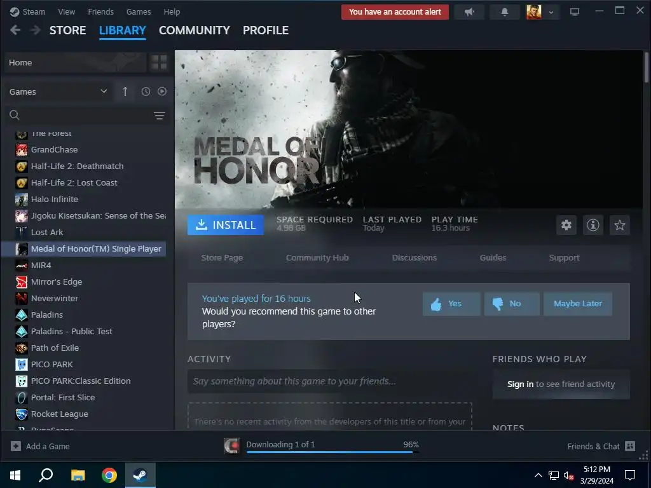
Task: Open the game's Store Page link
Action: click(222, 258)
